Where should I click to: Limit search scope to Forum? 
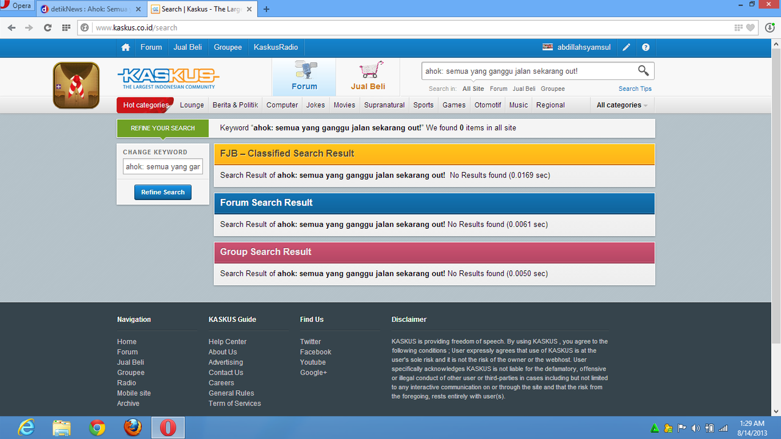coord(498,88)
